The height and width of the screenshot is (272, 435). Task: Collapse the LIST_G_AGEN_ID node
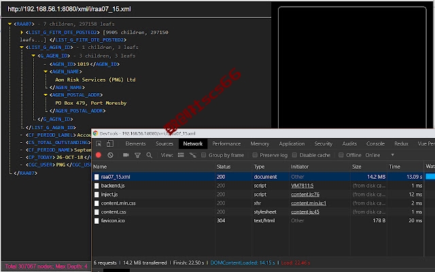22,48
